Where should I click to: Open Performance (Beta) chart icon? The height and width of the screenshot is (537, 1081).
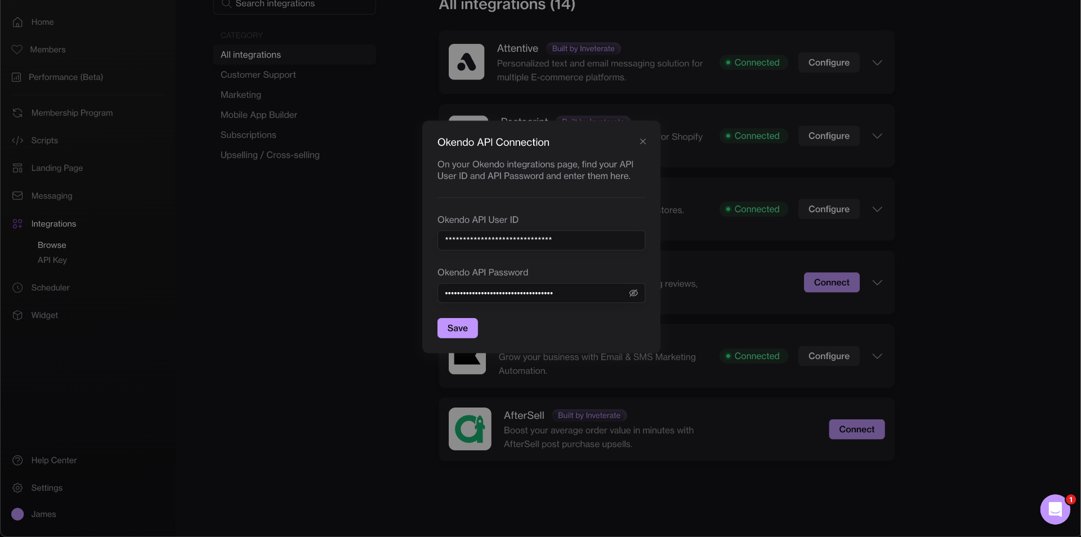pyautogui.click(x=16, y=77)
